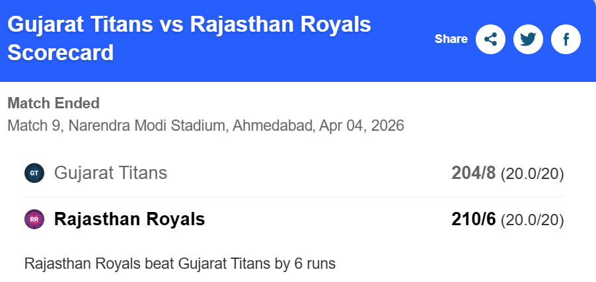Open the Gujarat Titans team name

[x=110, y=174]
